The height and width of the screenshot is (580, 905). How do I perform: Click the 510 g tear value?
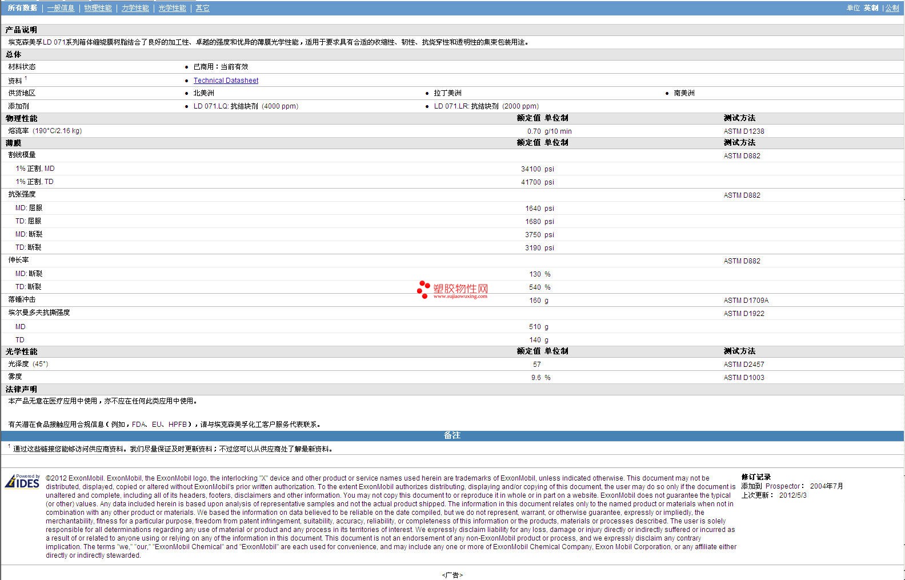point(539,327)
